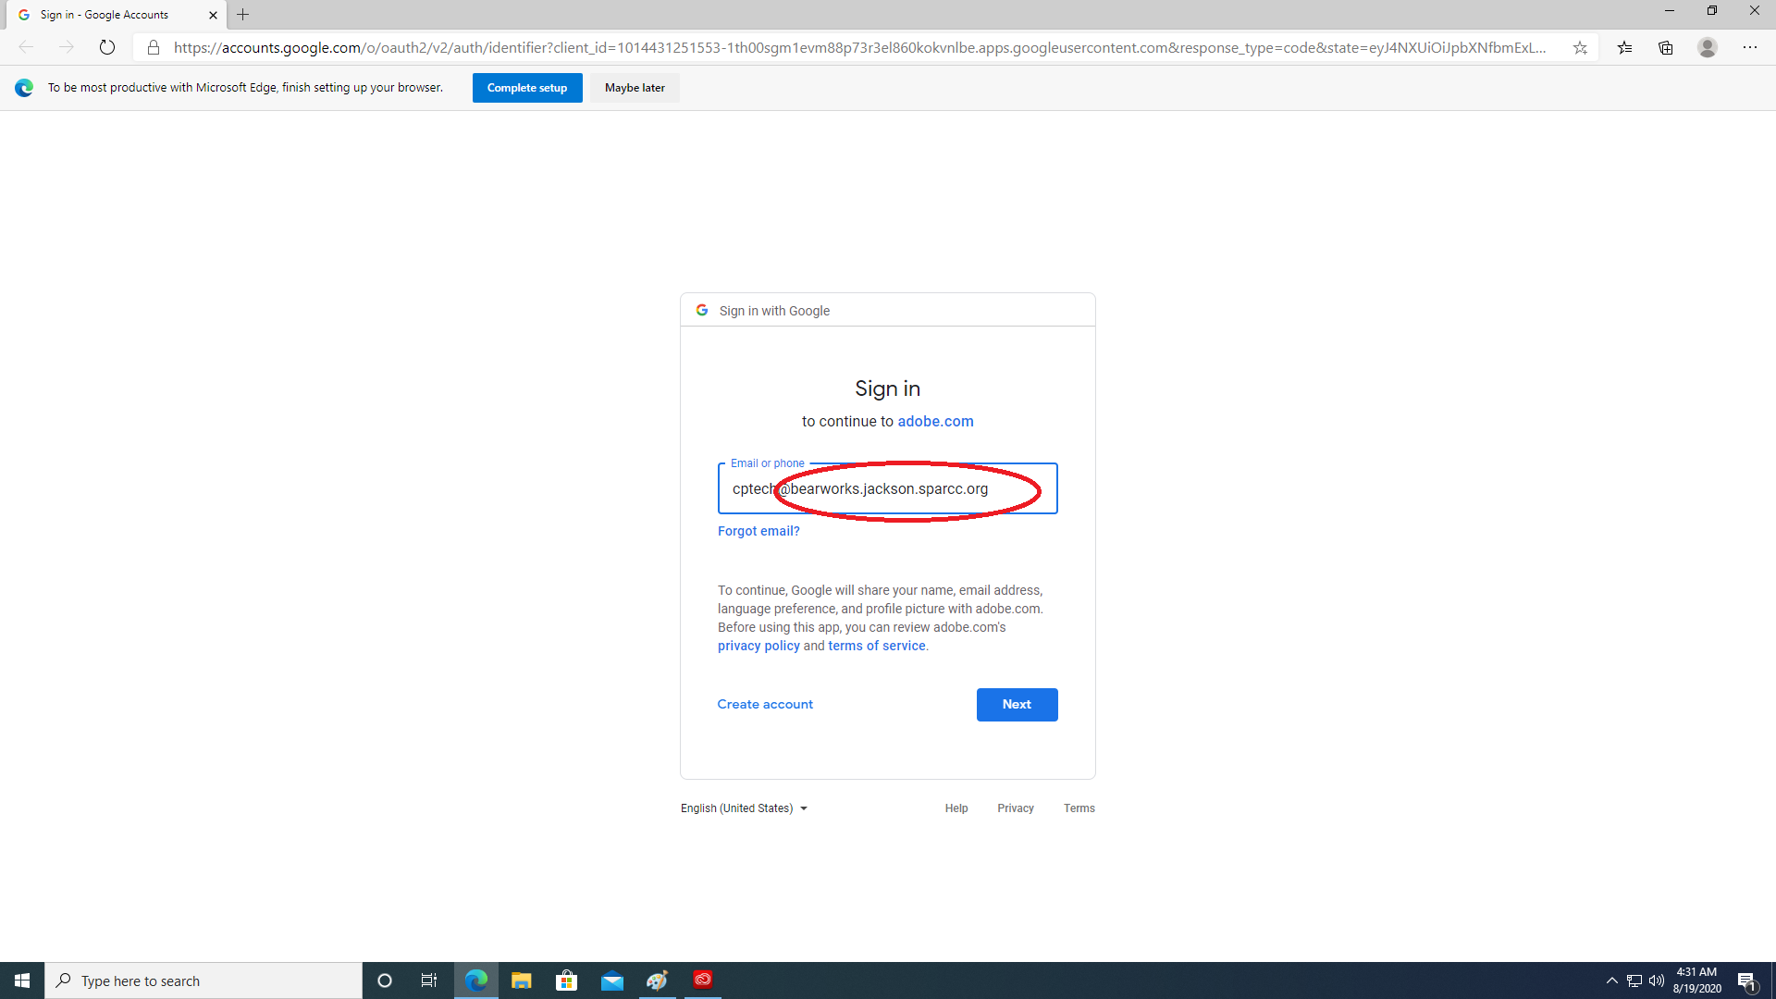The height and width of the screenshot is (999, 1776).
Task: Expand English (United States) language dropdown
Action: pos(744,808)
